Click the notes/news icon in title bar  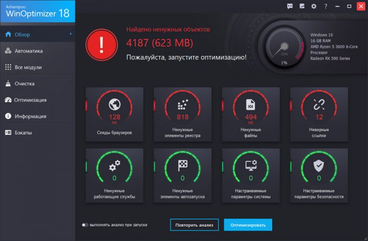(302, 6)
